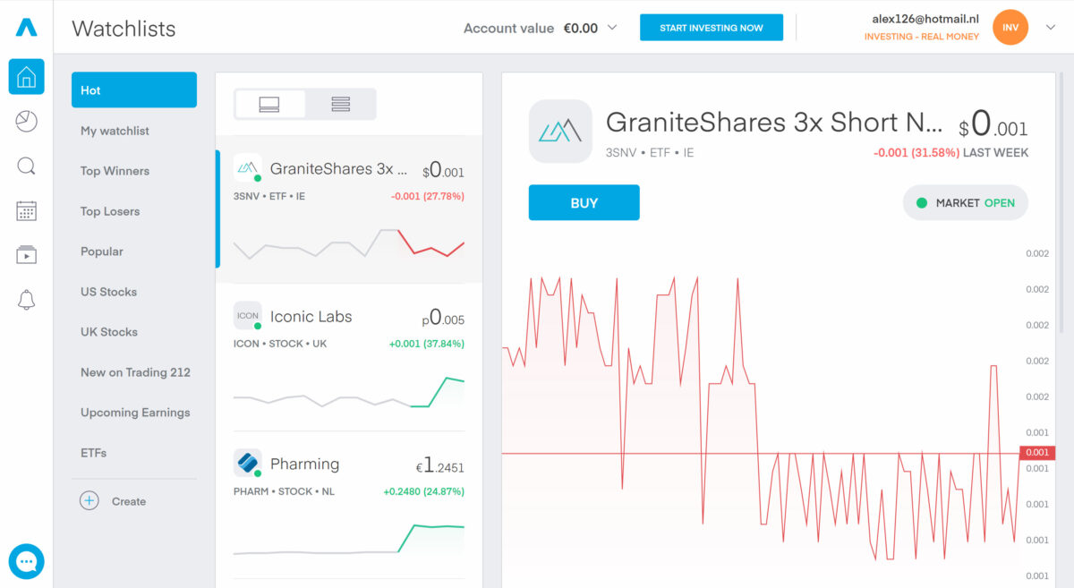Viewport: 1074px width, 588px height.
Task: Click INVESTING - REAL MONEY label
Action: point(922,37)
